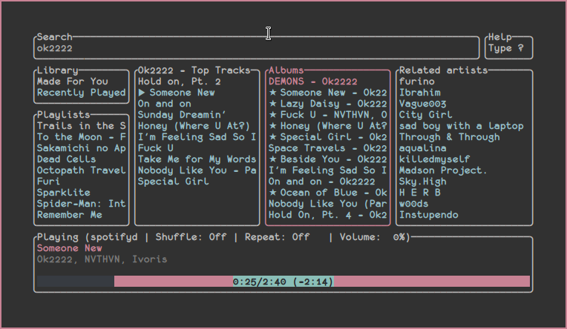Open the Nobody Like You (Par album
Image resolution: width=567 pixels, height=329 pixels.
coord(327,204)
